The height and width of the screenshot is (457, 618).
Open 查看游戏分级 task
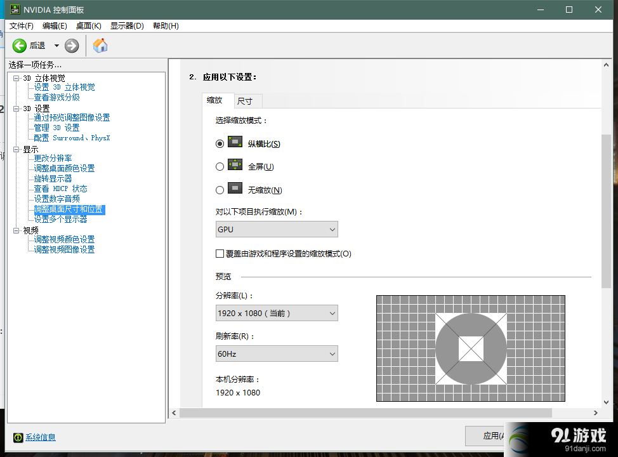56,97
